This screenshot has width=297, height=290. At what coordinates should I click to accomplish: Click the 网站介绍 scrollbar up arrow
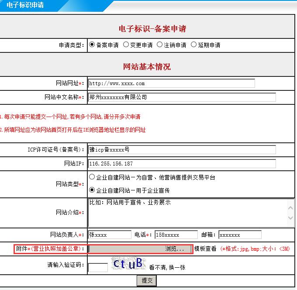tap(290, 208)
